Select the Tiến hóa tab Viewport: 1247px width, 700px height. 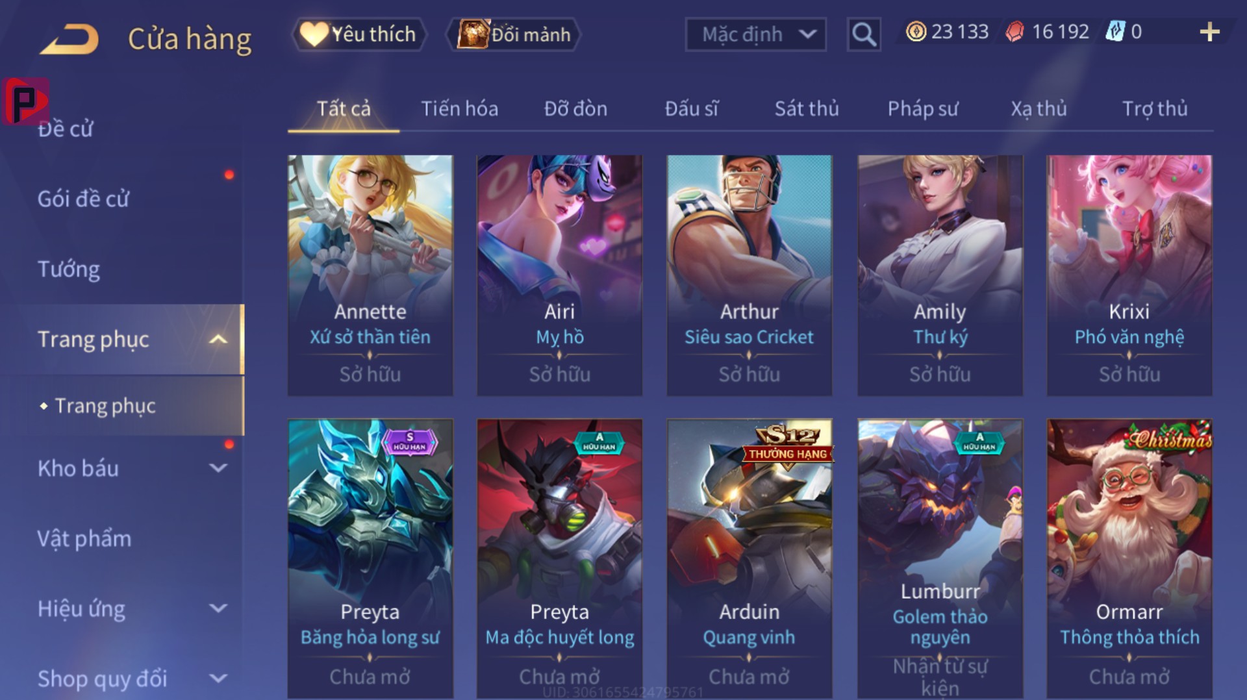(x=459, y=108)
